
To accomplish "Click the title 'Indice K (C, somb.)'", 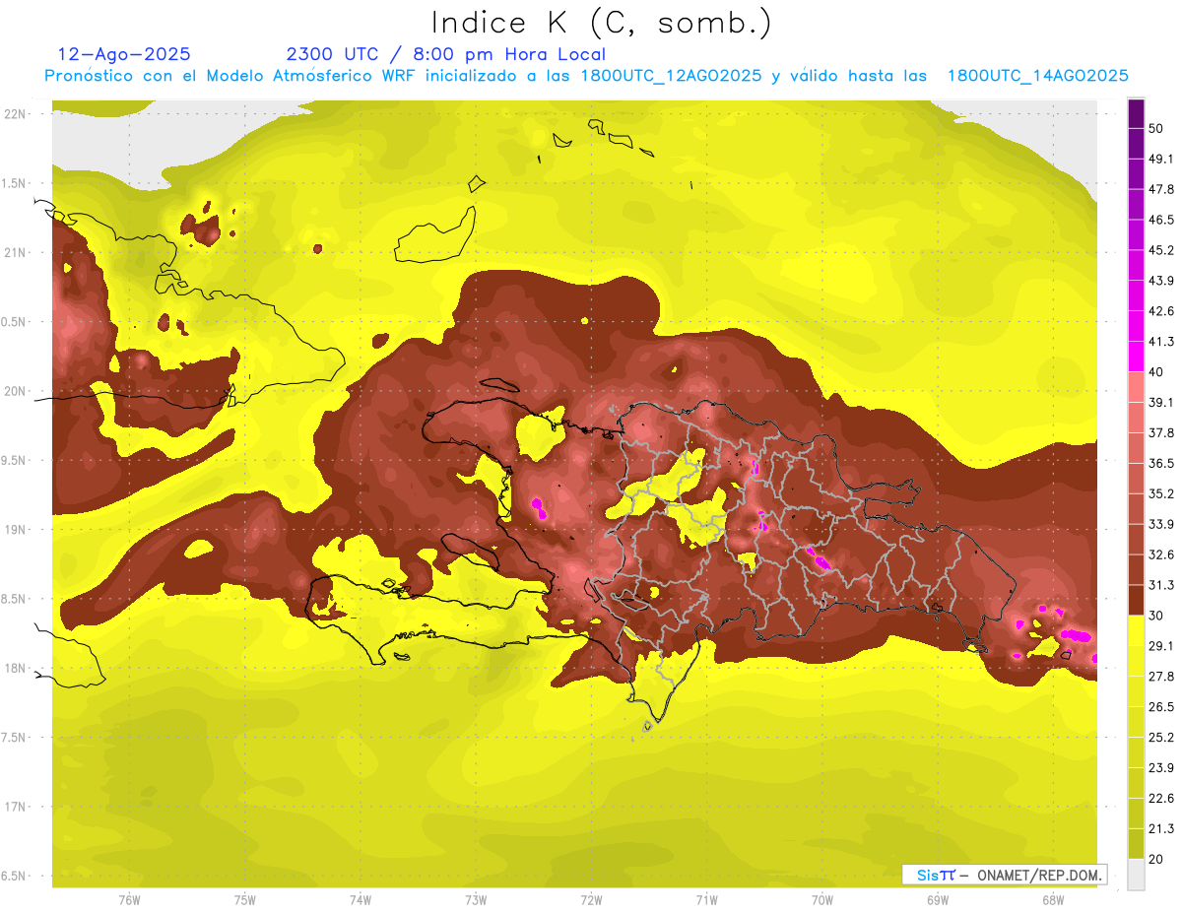I will pos(601,23).
